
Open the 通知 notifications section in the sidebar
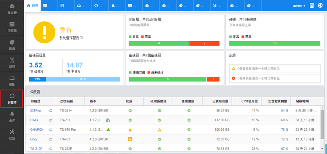[12, 116]
